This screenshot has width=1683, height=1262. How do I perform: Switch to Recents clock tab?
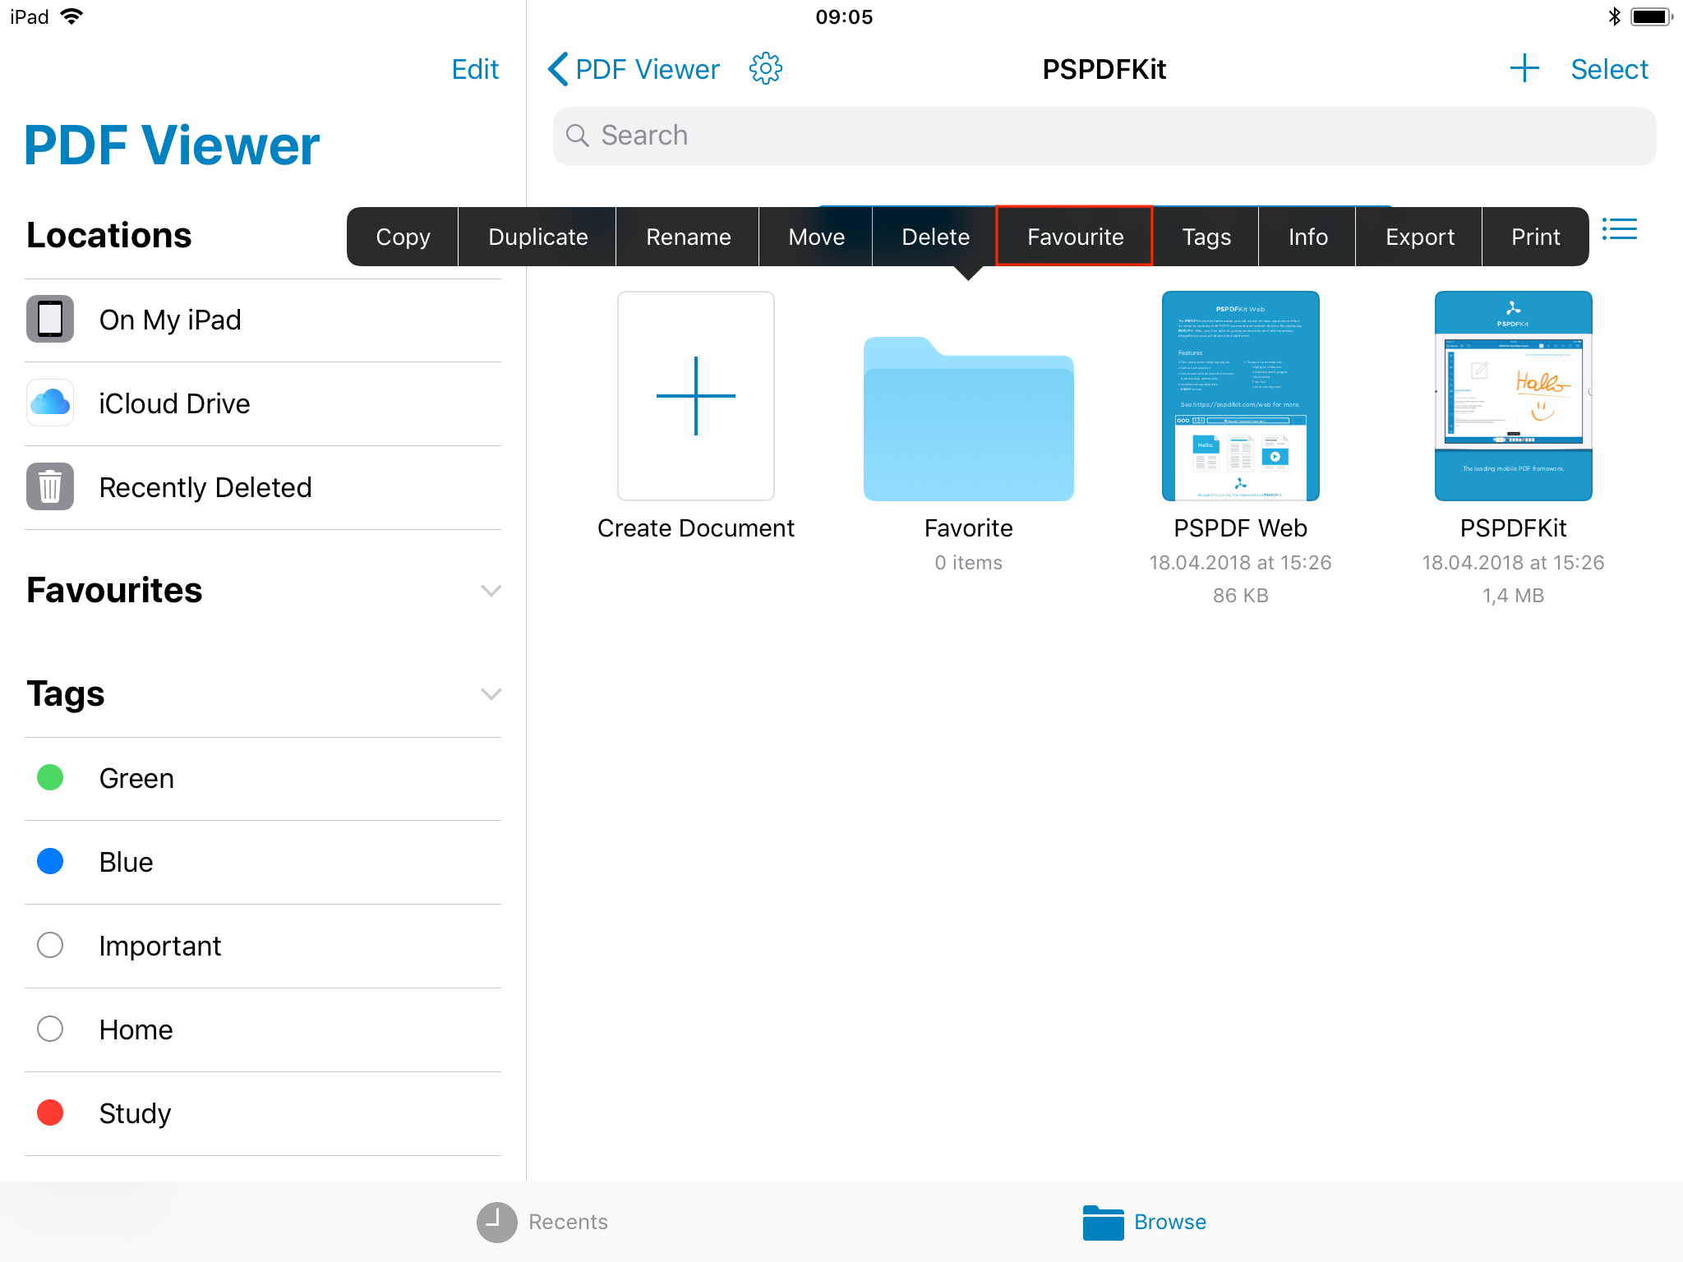coord(497,1222)
